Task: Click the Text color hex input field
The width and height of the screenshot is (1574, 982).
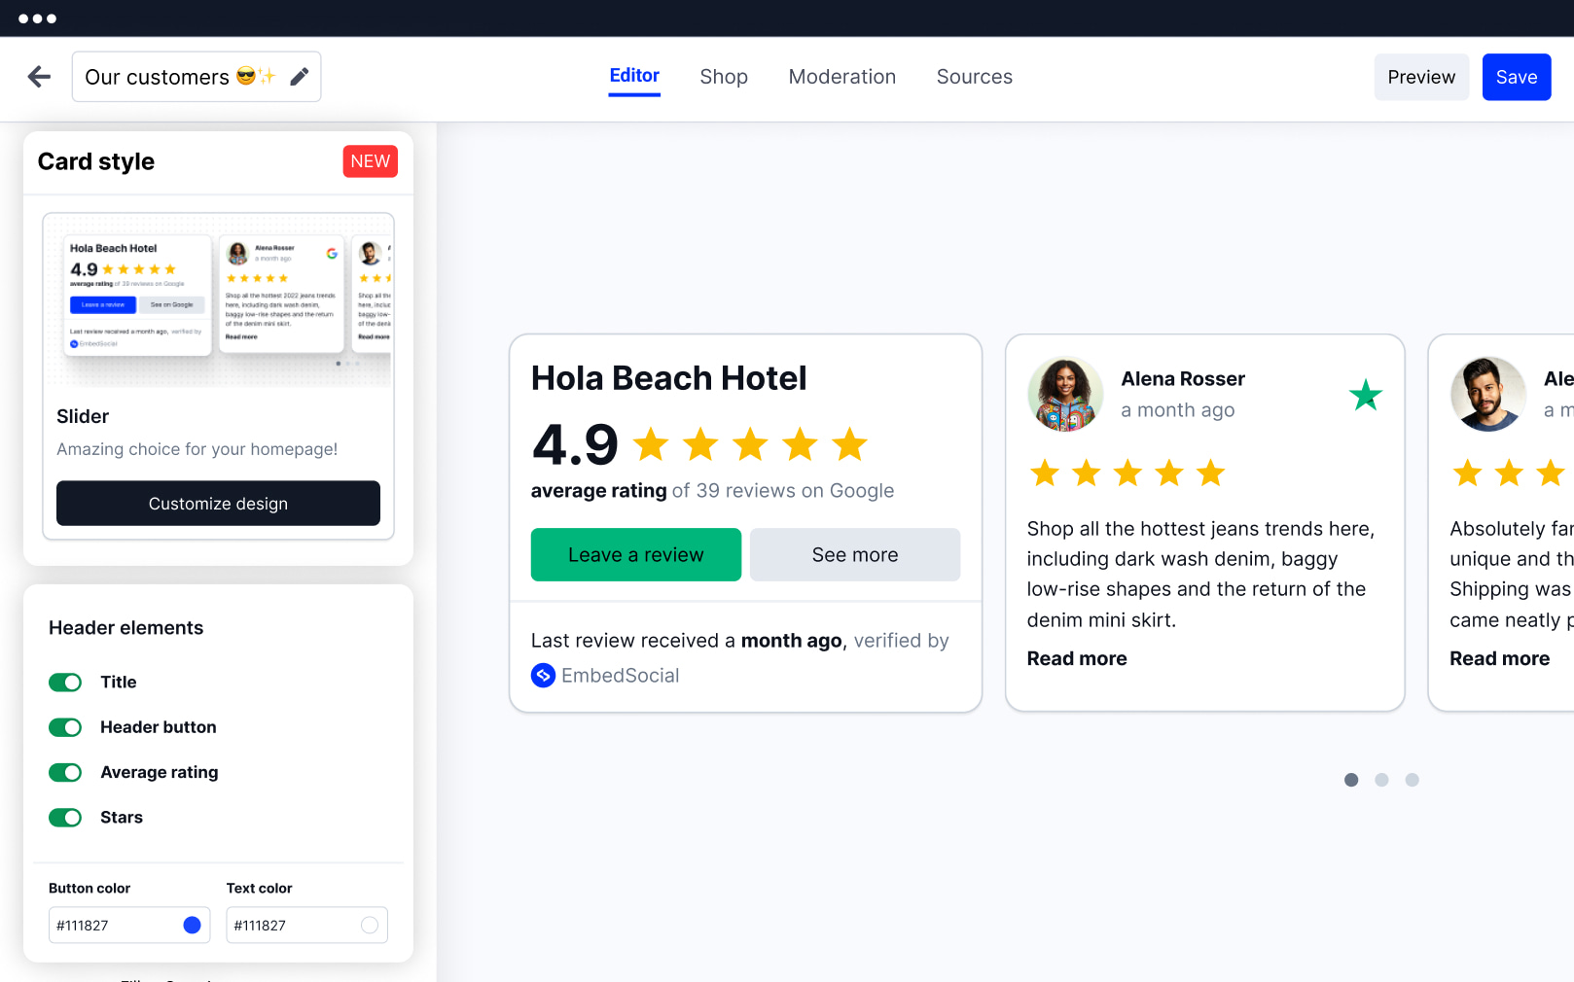Action: point(292,925)
